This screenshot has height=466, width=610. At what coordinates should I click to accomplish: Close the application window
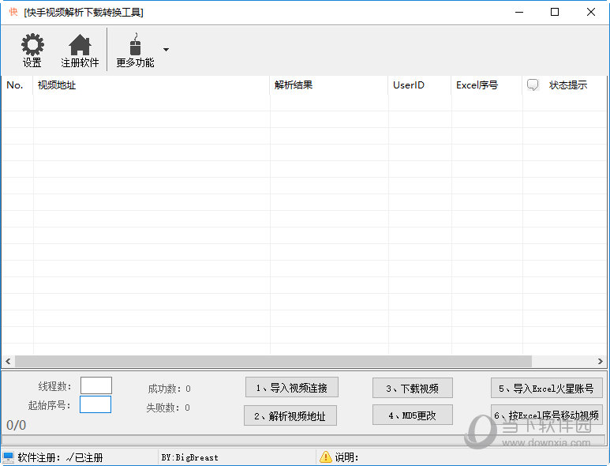[x=590, y=12]
